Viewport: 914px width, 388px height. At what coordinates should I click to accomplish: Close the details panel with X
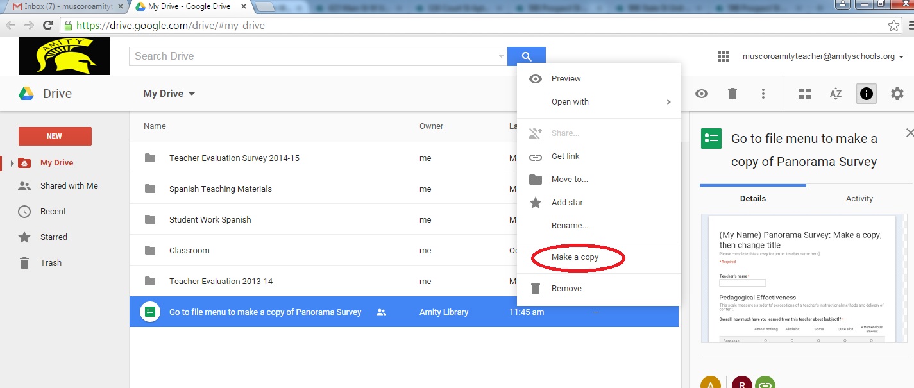tap(910, 133)
